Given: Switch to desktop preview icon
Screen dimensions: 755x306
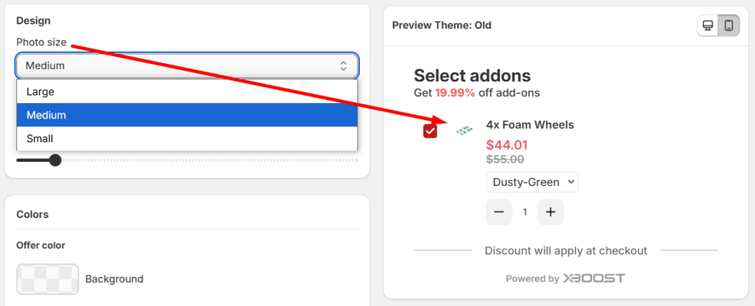Looking at the screenshot, I should (708, 26).
